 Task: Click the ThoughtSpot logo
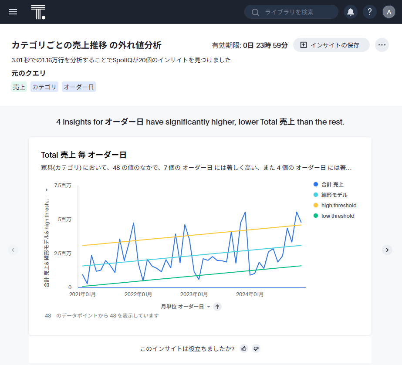[x=38, y=12]
